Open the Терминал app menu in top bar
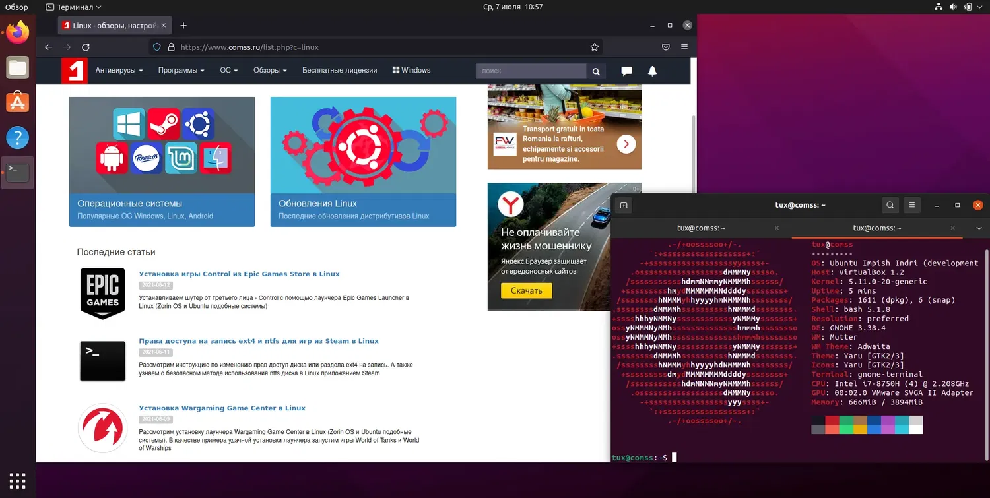The image size is (990, 498). [x=73, y=7]
